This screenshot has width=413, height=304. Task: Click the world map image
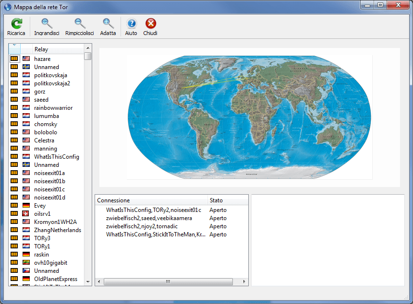(249, 117)
